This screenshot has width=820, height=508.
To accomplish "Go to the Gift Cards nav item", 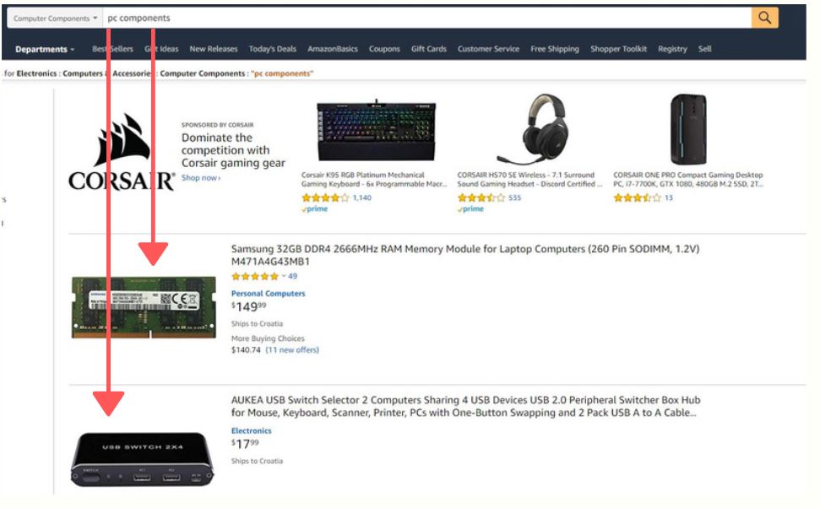I will point(429,49).
